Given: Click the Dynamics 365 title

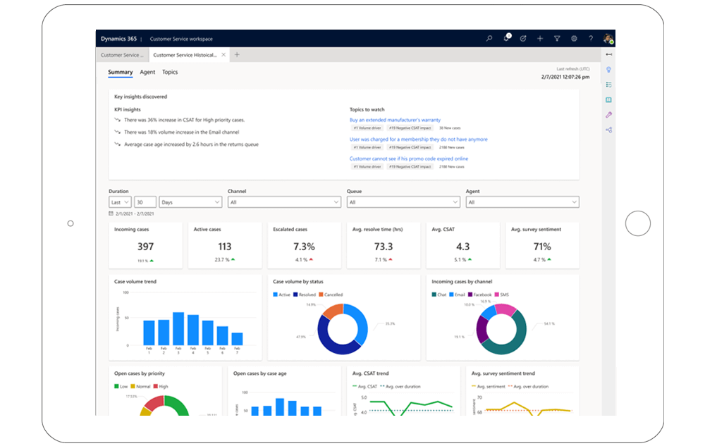Looking at the screenshot, I should click(118, 39).
